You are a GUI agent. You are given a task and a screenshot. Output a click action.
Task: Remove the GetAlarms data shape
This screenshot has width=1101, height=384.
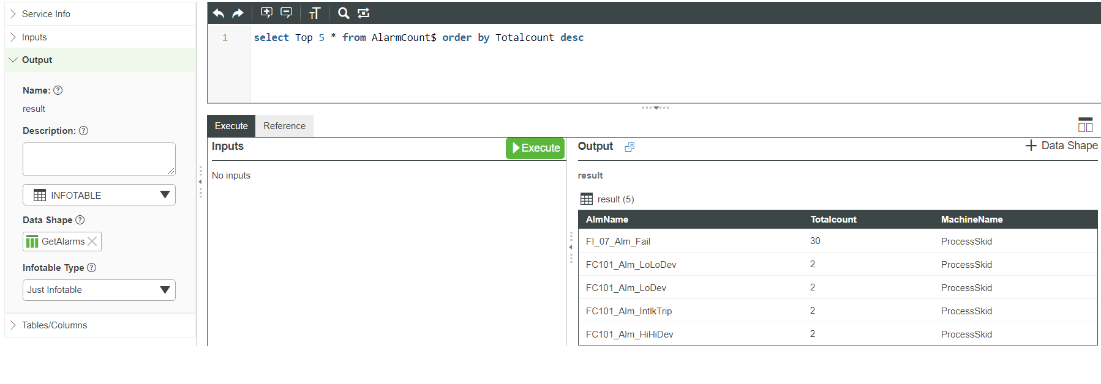point(92,242)
